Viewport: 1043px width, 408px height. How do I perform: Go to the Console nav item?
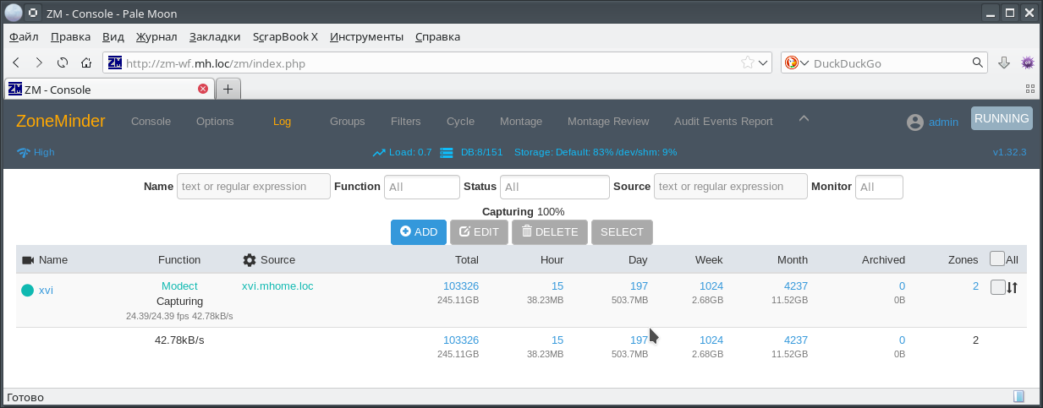pyautogui.click(x=151, y=122)
